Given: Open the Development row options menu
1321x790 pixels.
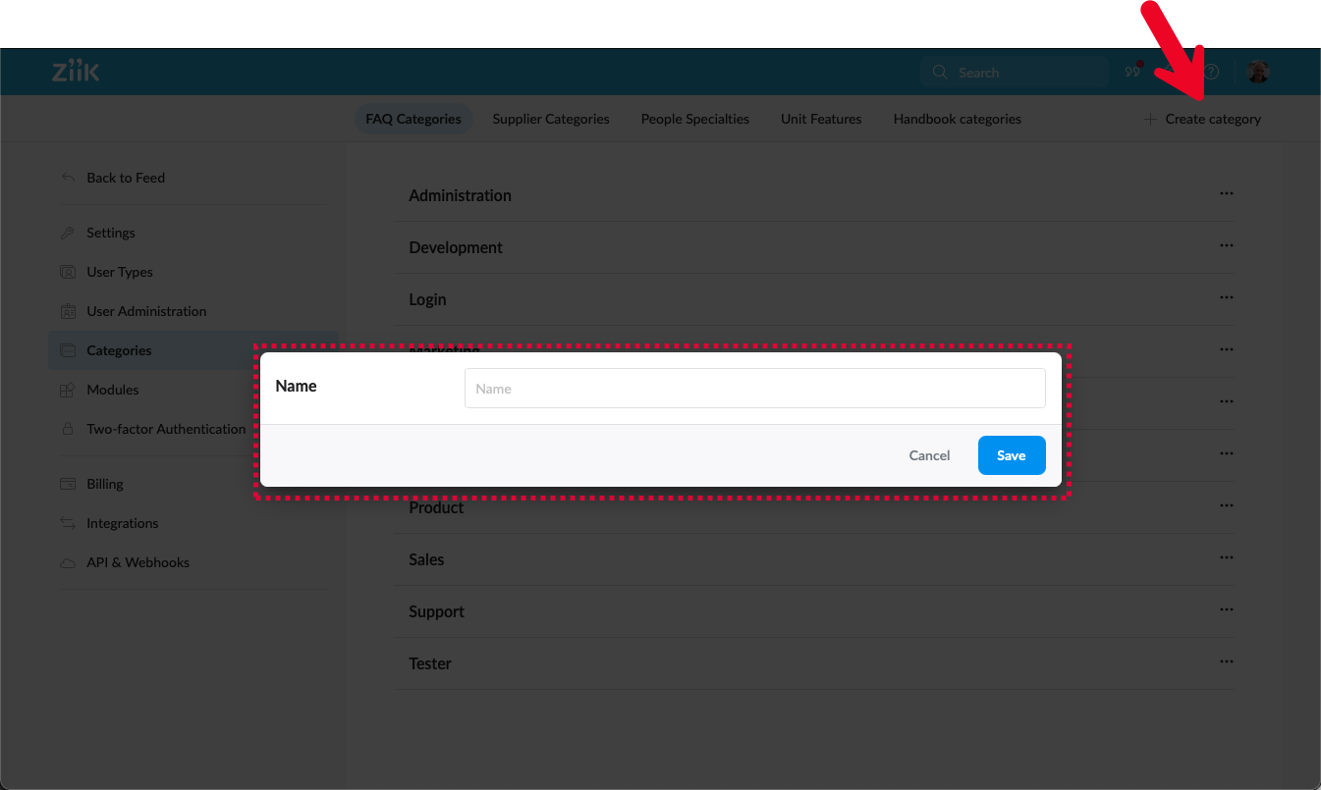Looking at the screenshot, I should 1226,245.
